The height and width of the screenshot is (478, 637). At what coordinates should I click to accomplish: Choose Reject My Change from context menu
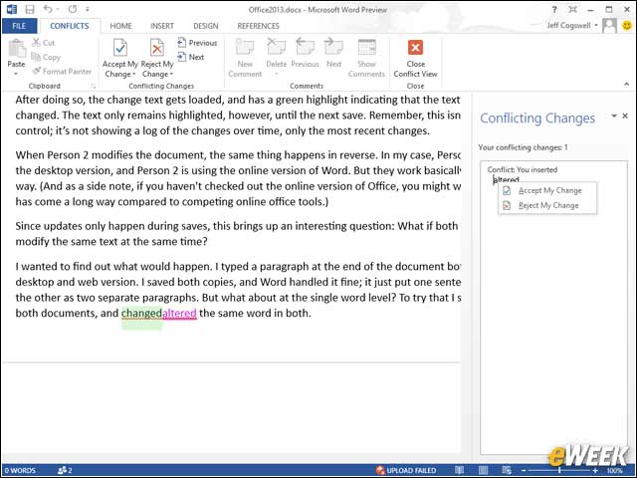point(547,206)
